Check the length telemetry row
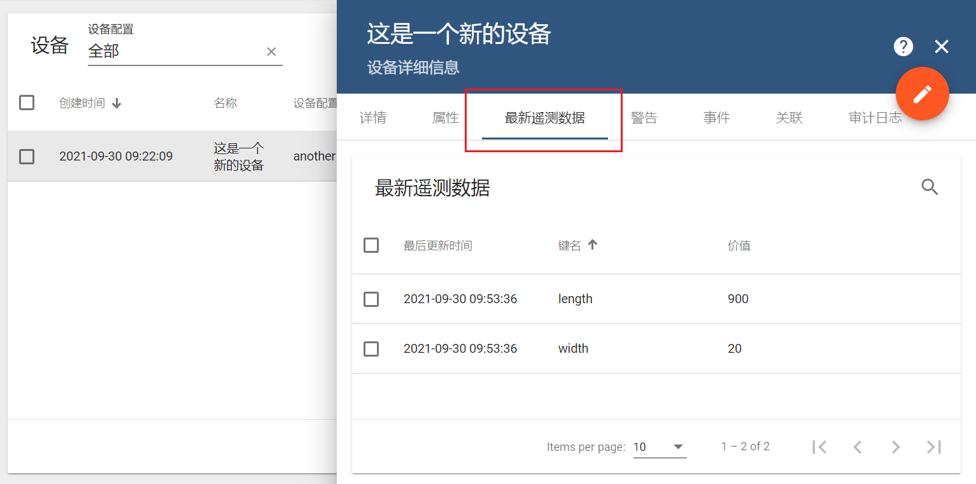 coord(371,299)
